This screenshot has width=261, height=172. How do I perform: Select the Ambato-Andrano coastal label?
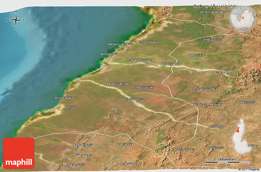121,44
